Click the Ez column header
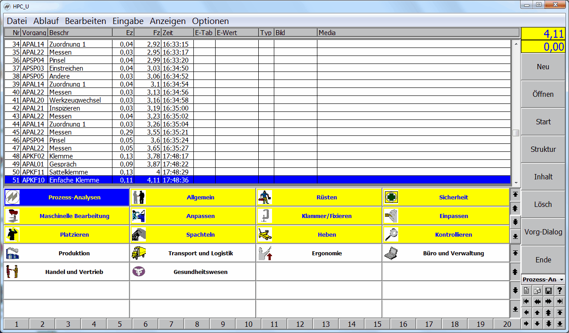The height and width of the screenshot is (333, 569). click(x=123, y=33)
